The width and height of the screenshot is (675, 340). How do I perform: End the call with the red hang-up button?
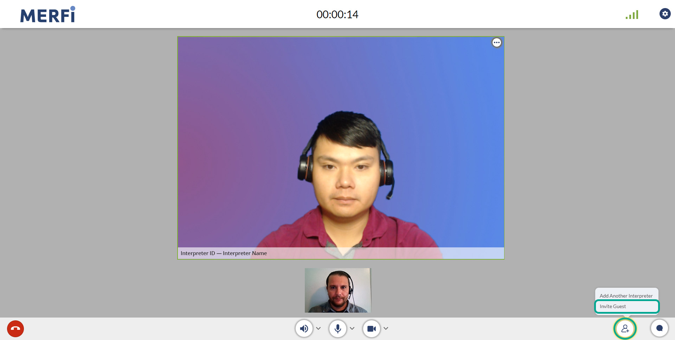pos(15,329)
